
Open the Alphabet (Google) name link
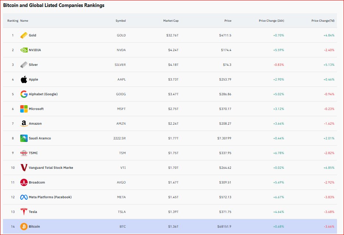43,94
